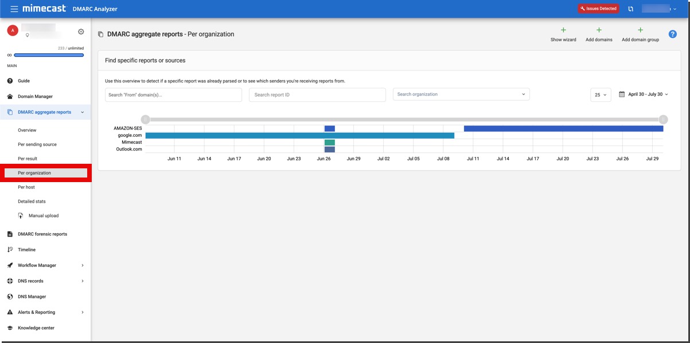The image size is (690, 343).
Task: Click the google.com timeline bar
Action: (300, 135)
